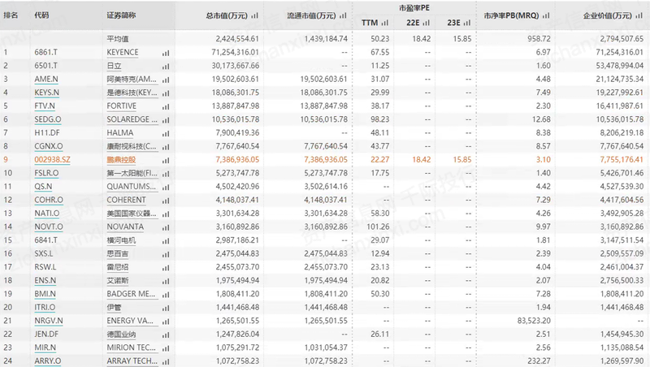Open chart icon in ARRAY TECH row
Image resolution: width=650 pixels, height=367 pixels.
pos(166,361)
